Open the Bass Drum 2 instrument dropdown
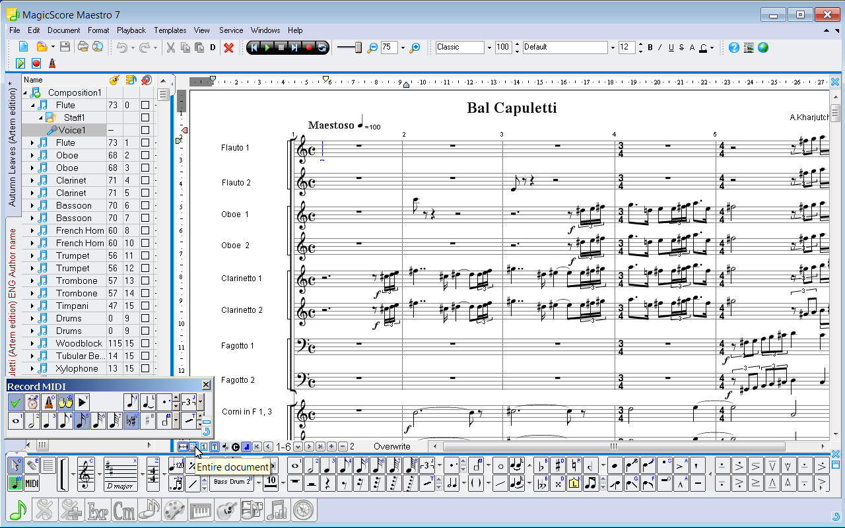Viewport: 845px width, 528px height. coord(257,482)
